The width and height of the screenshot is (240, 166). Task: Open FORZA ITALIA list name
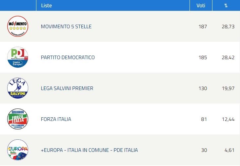coord(56,119)
